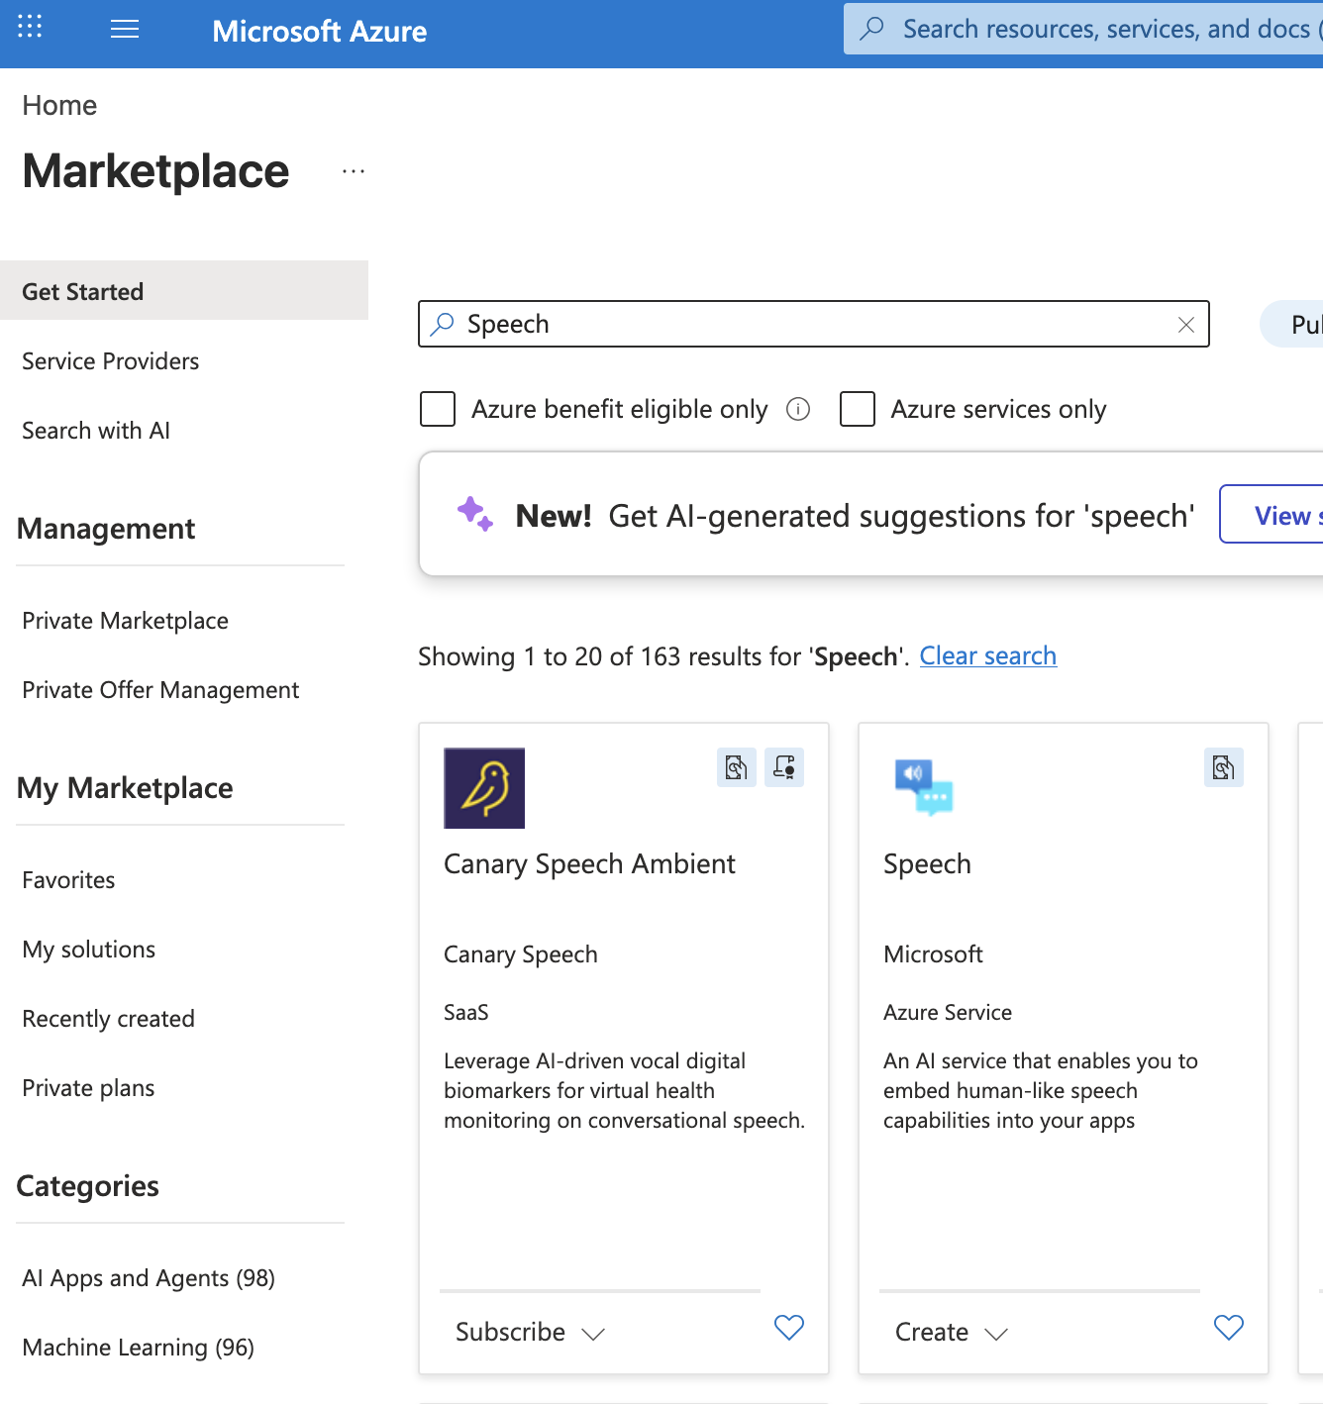Enable the Azure services only checkbox
This screenshot has width=1323, height=1404.
pyautogui.click(x=857, y=409)
